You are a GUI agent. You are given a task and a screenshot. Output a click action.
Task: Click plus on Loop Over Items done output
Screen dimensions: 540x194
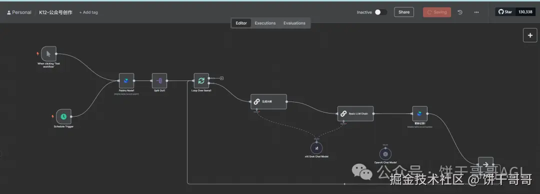click(222, 78)
